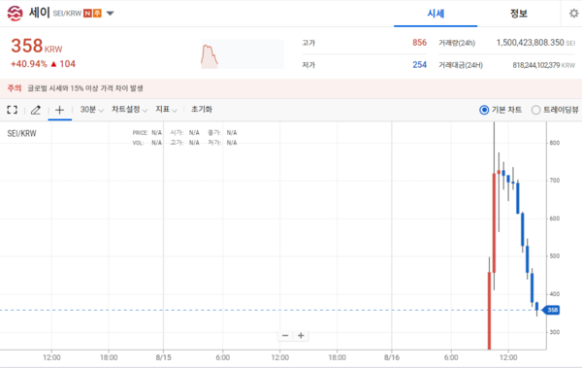The image size is (582, 368).
Task: Switch to the 시세 tab
Action: [x=436, y=14]
